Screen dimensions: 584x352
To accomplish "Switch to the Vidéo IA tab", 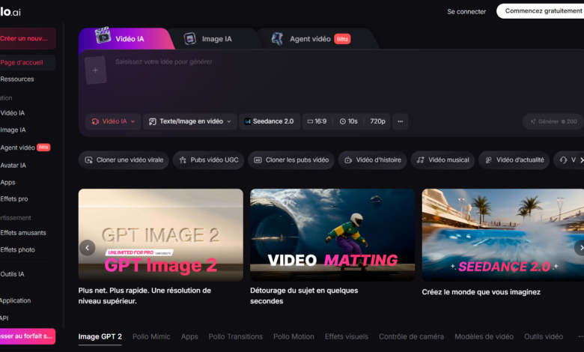I will point(125,39).
